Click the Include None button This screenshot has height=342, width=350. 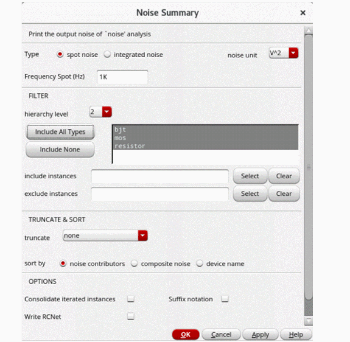[x=60, y=149]
